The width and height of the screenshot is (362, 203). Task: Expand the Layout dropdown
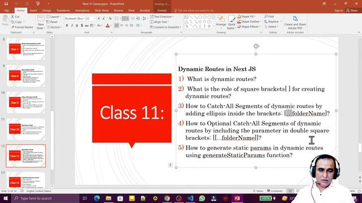tap(54, 17)
